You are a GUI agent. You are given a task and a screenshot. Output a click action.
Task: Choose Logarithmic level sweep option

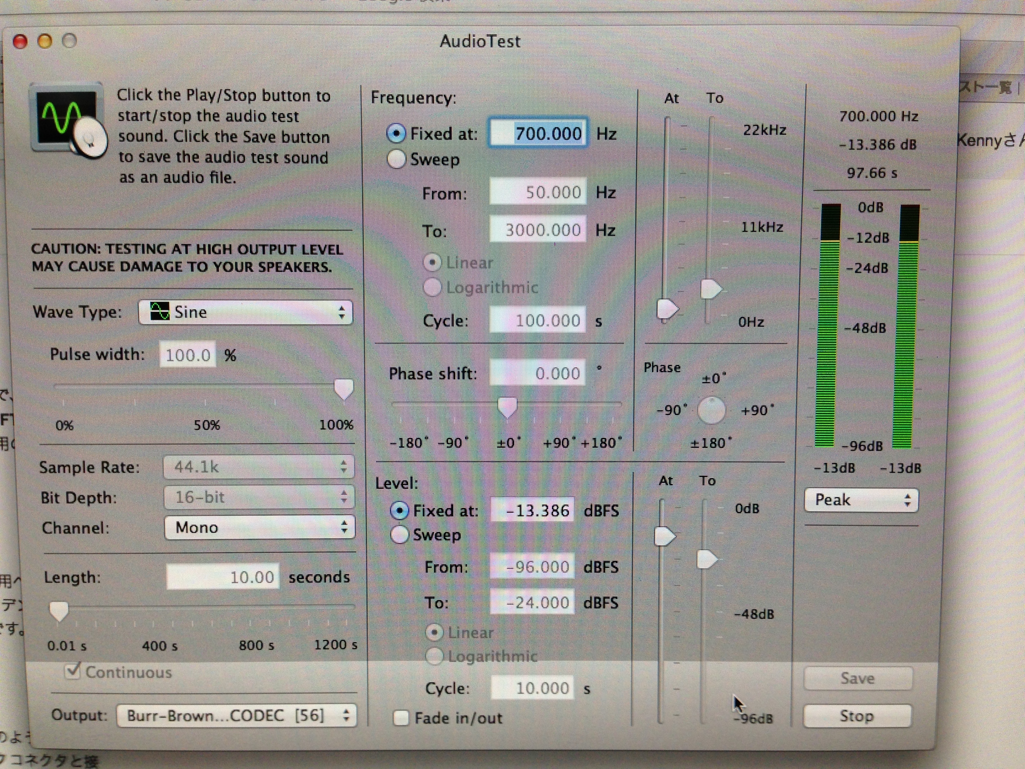tap(434, 656)
